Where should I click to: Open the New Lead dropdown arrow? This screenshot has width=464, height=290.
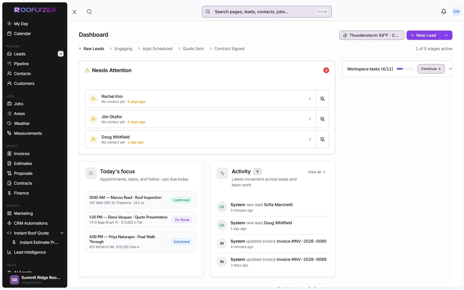[x=446, y=35]
